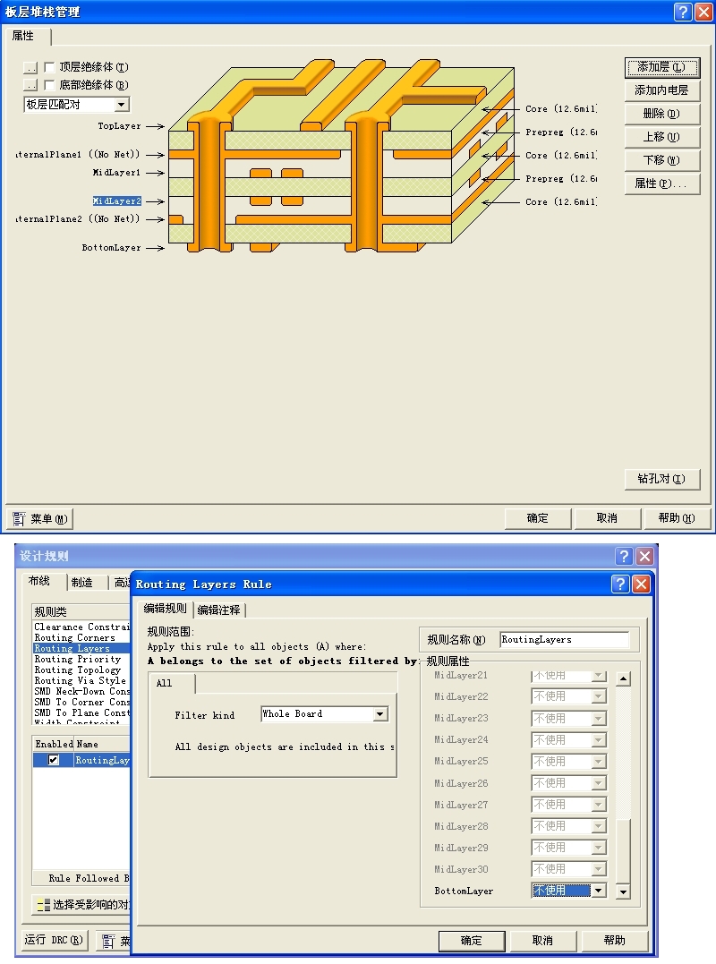Click the scroll down arrow in rule attributes
716x964 pixels.
(x=623, y=891)
